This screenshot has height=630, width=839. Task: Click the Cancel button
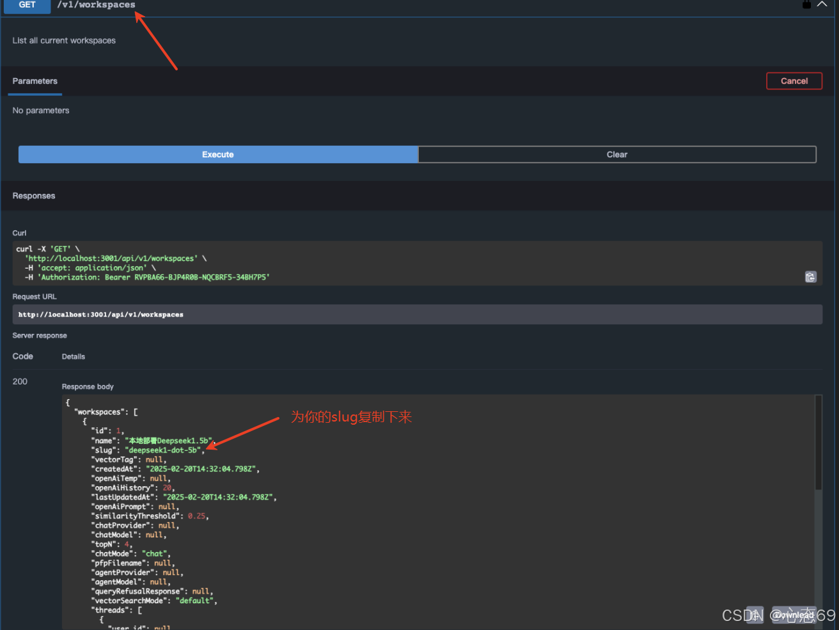[794, 81]
